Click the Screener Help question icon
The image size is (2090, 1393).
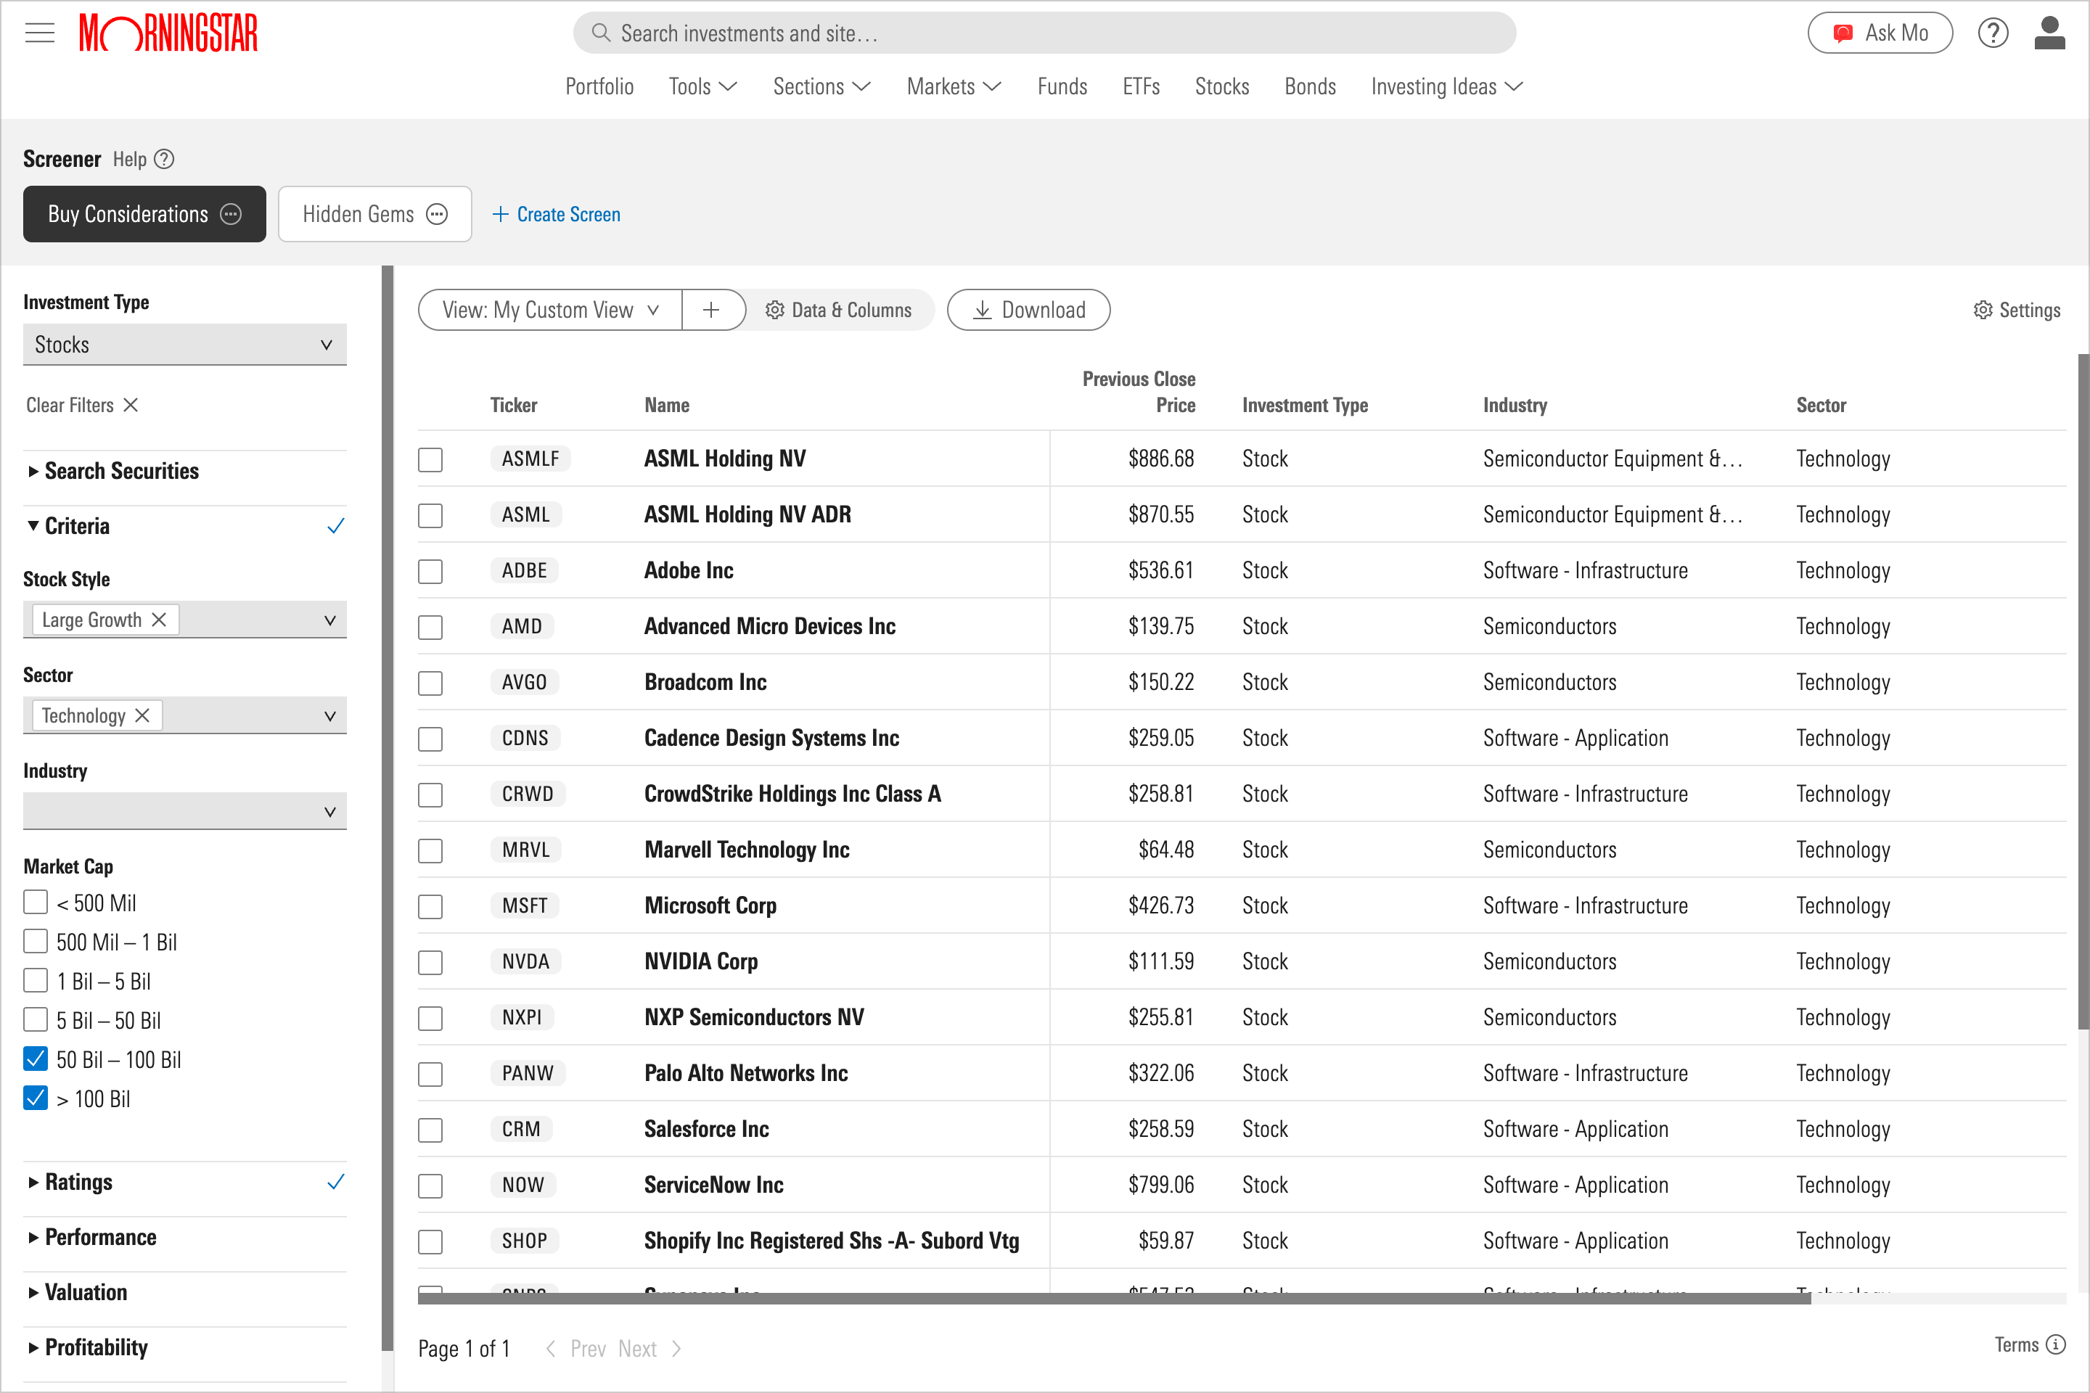pos(165,159)
